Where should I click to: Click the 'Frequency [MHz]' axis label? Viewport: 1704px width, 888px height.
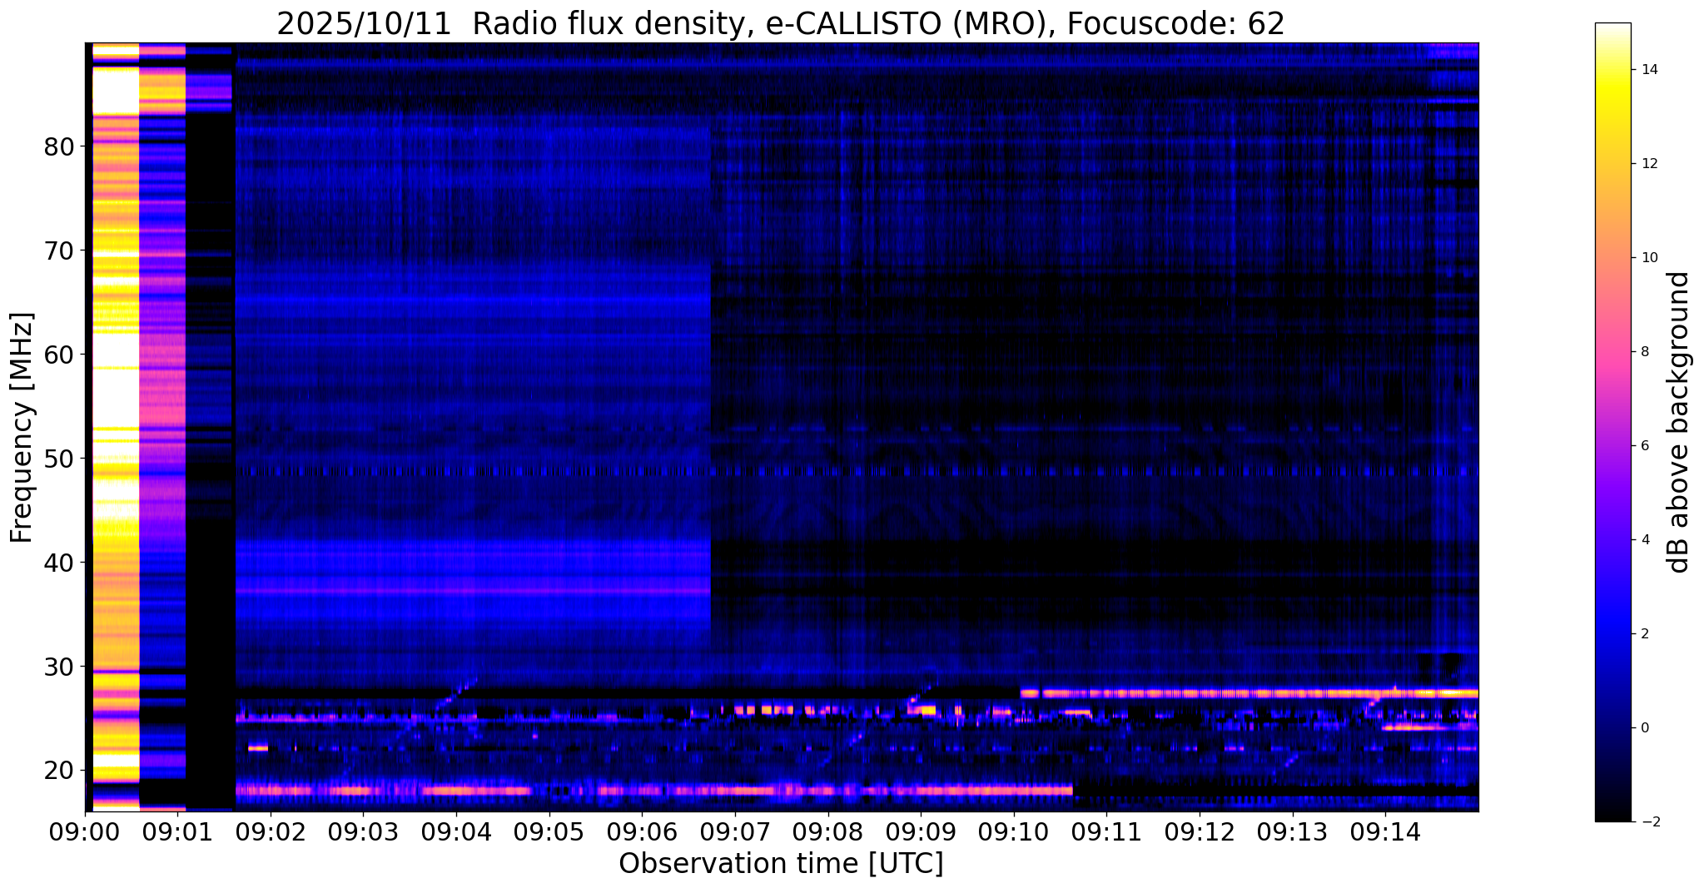coord(22,427)
